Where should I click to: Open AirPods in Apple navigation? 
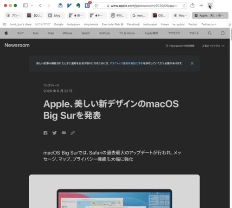pyautogui.click(x=104, y=33)
